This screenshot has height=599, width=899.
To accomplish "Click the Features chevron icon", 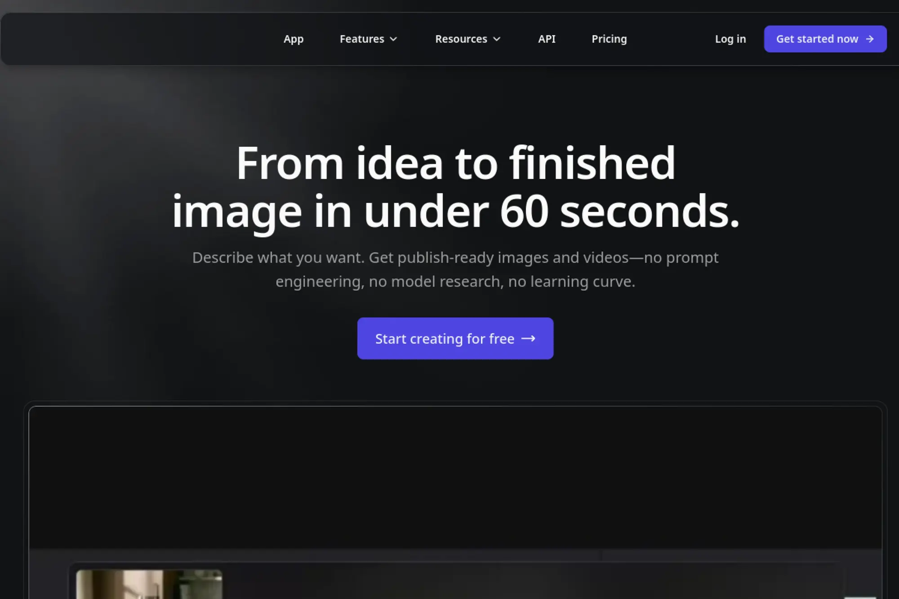I will point(393,39).
